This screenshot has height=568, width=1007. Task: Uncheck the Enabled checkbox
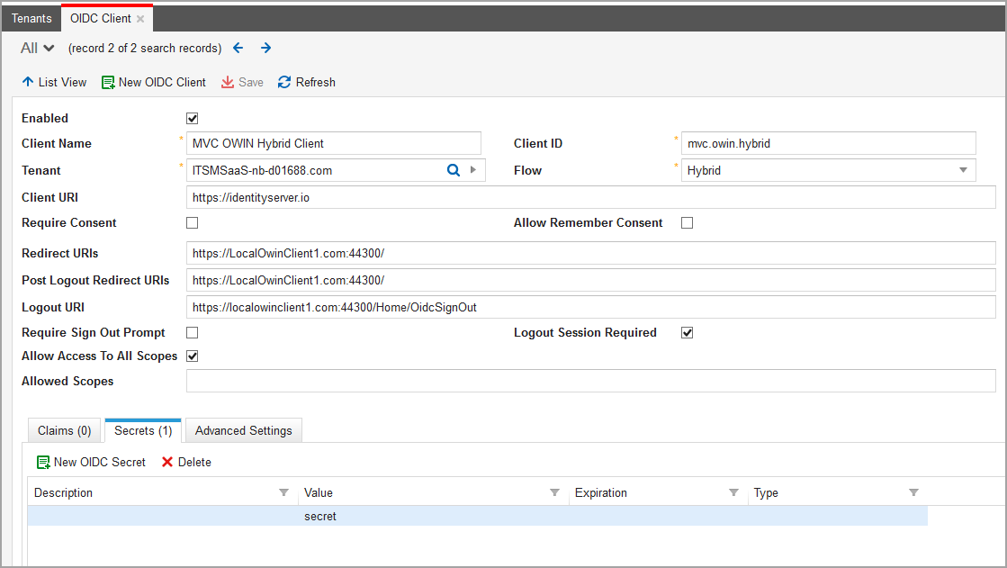[x=192, y=118]
